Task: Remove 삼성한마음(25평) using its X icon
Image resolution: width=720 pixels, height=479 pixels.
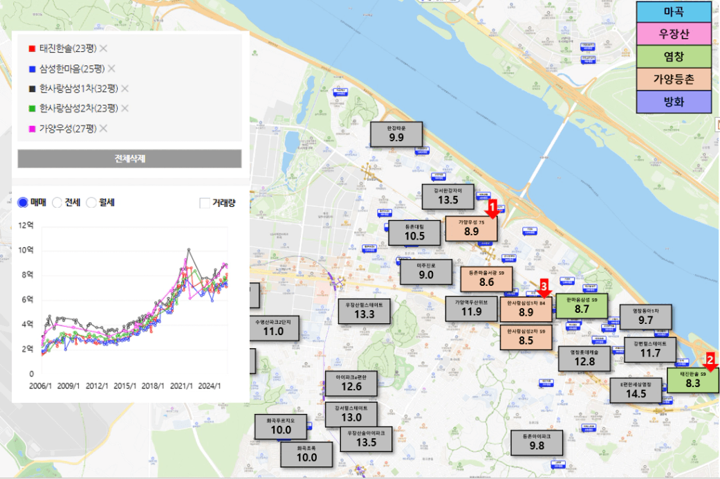Action: (x=111, y=69)
